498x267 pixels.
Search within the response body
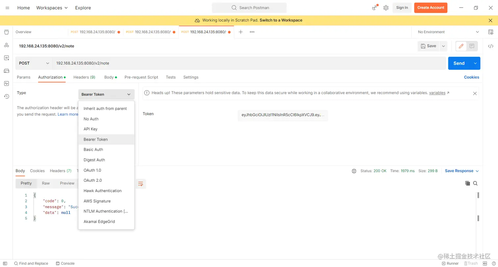coord(475,183)
